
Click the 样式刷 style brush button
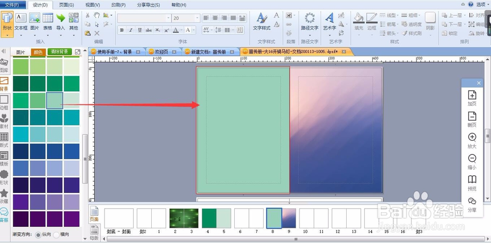pos(412,33)
